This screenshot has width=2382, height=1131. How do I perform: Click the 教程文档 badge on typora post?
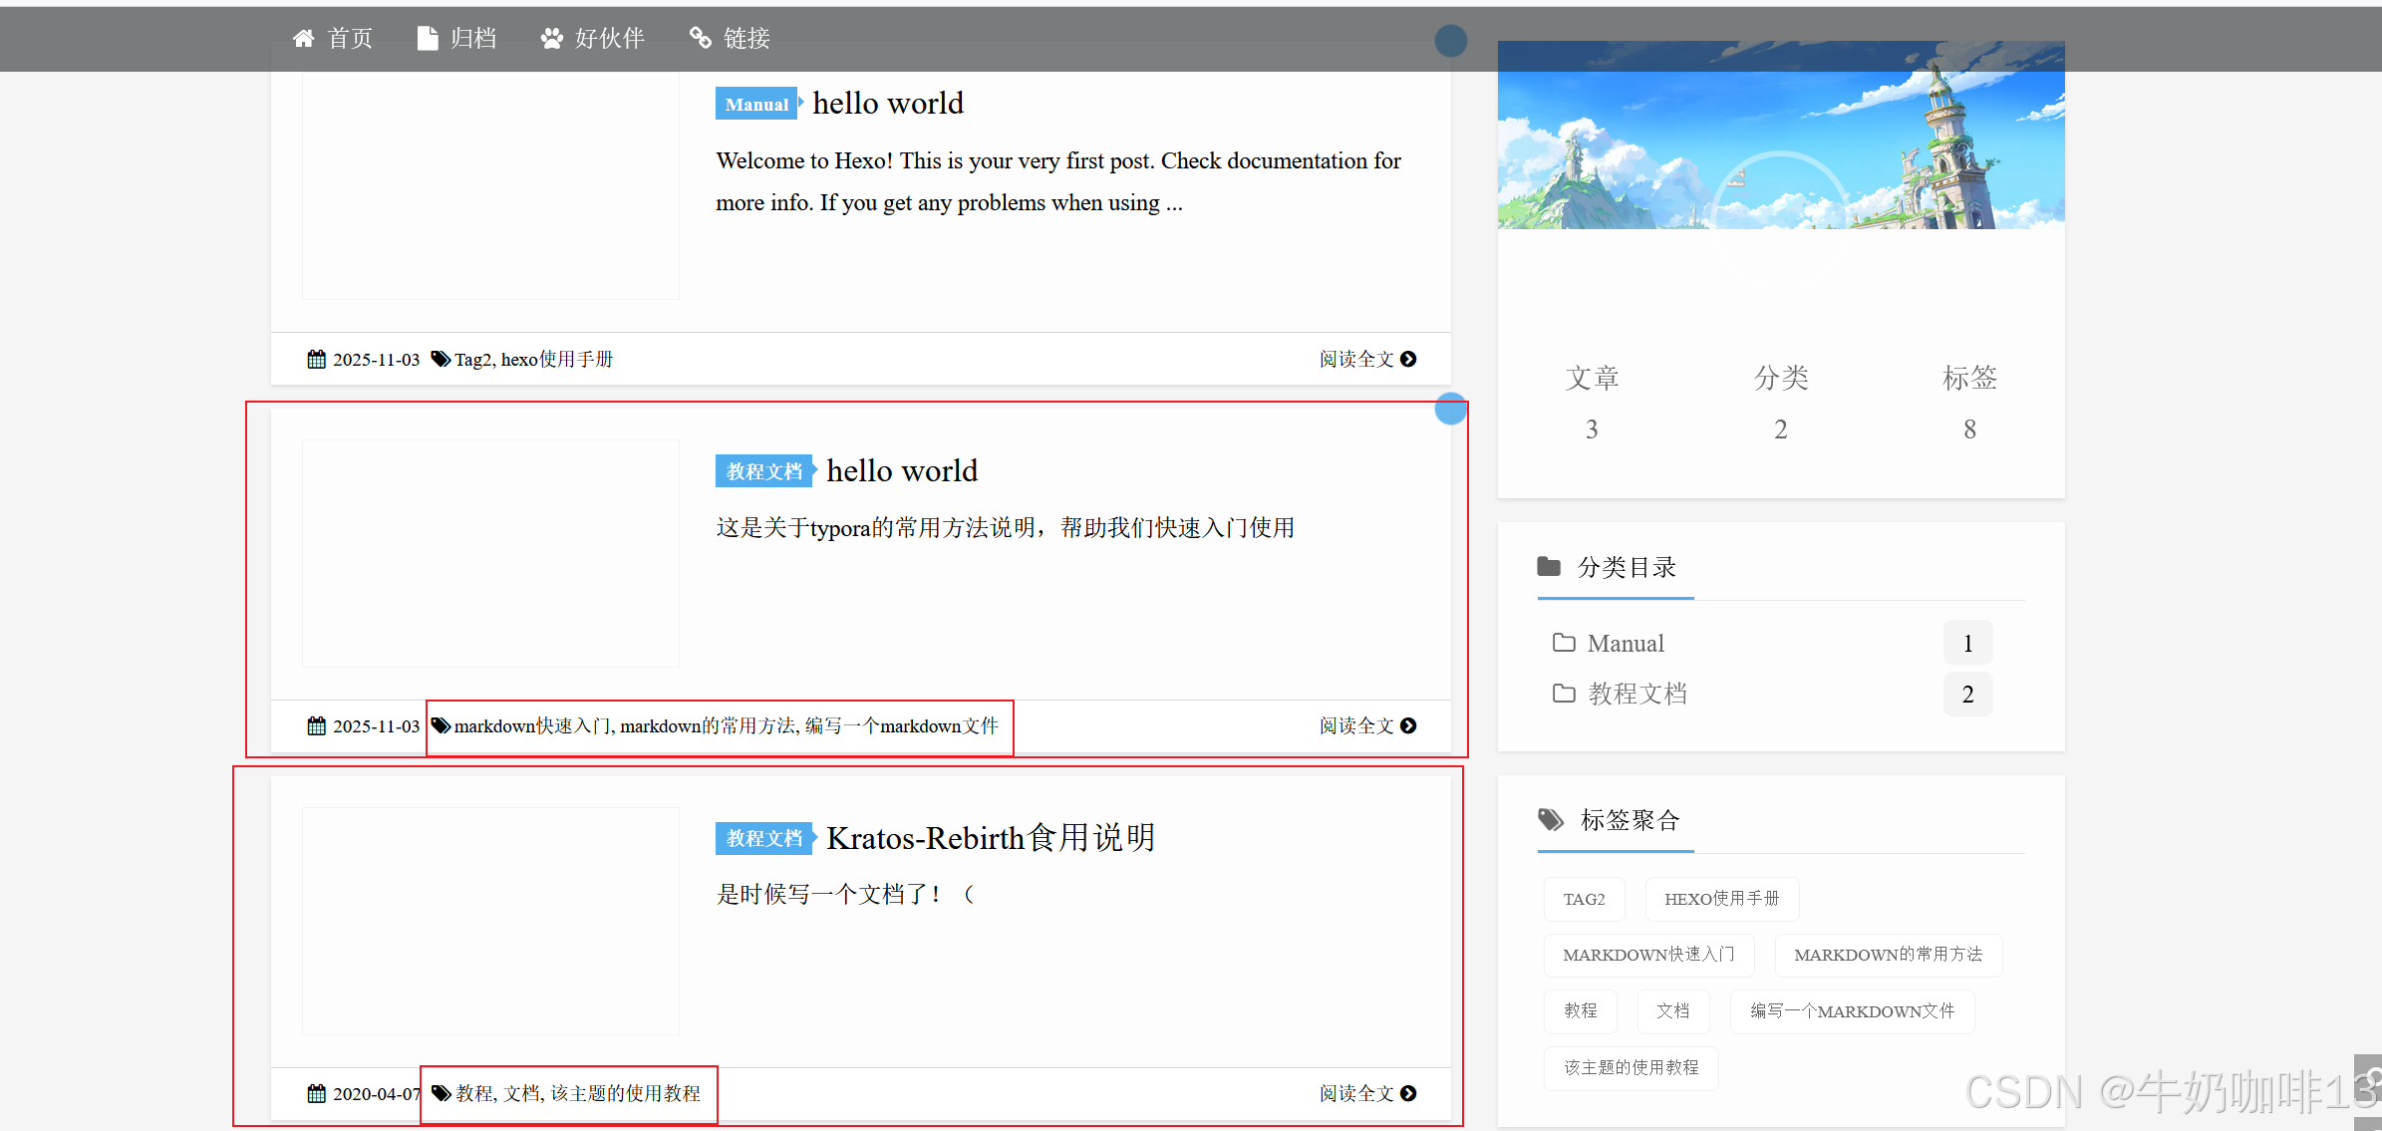[763, 471]
